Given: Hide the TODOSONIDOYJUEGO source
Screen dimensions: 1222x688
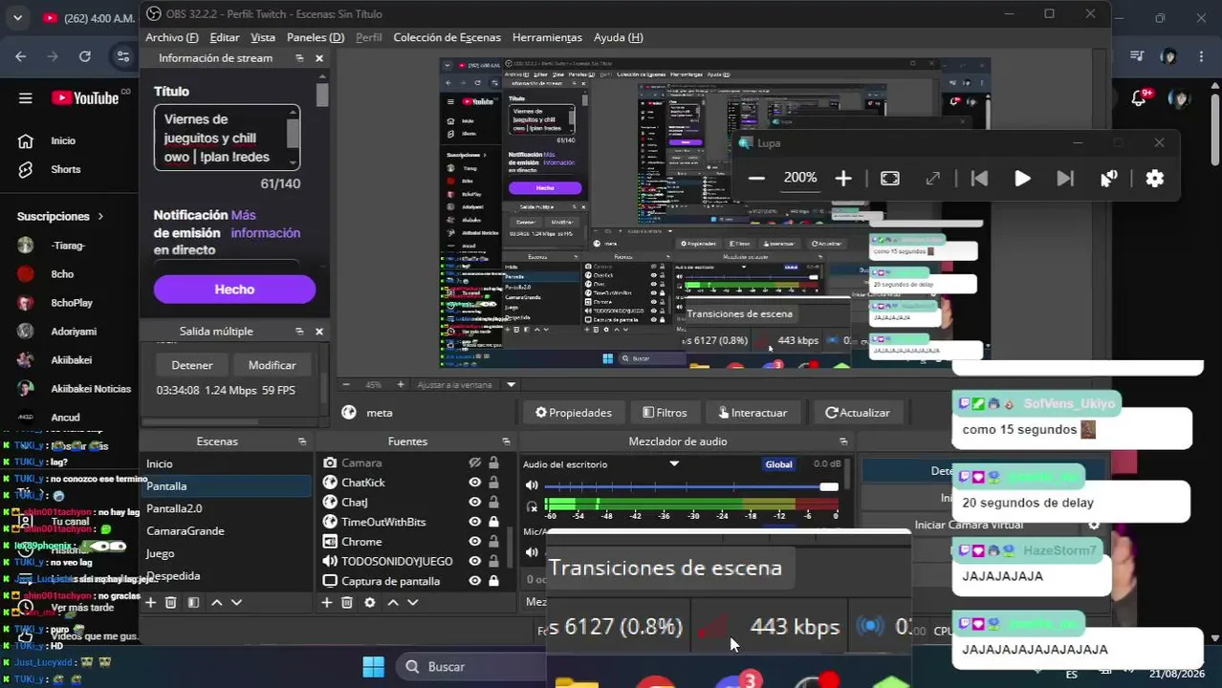Looking at the screenshot, I should [474, 561].
